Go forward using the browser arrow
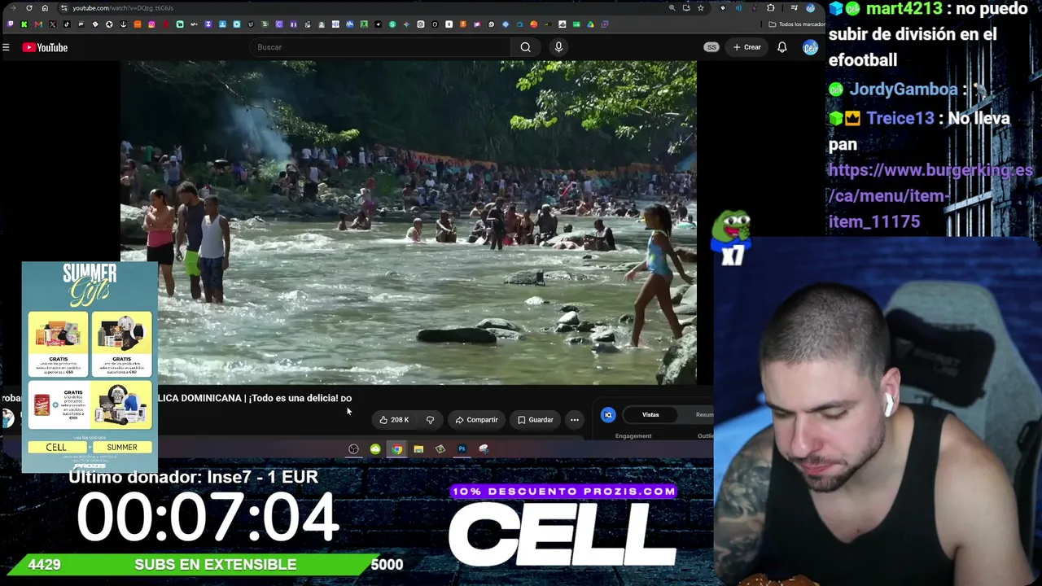This screenshot has width=1042, height=586. 12,8
